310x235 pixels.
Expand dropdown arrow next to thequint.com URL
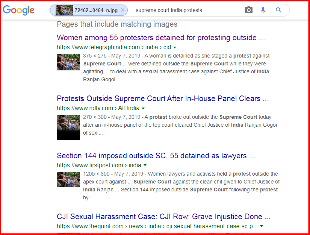262,226
